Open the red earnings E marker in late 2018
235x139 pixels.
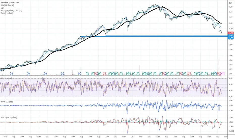tap(104, 74)
